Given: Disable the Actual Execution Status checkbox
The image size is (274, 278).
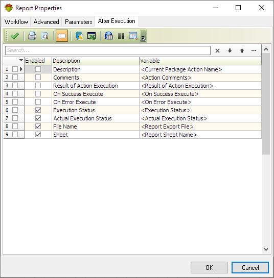Looking at the screenshot, I should [x=38, y=118].
